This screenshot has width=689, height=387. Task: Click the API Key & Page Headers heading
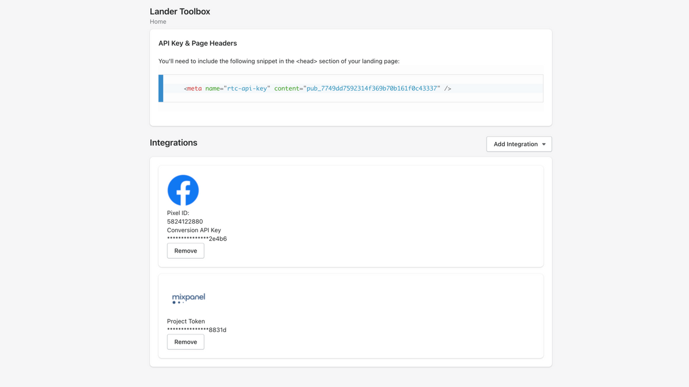click(x=197, y=43)
